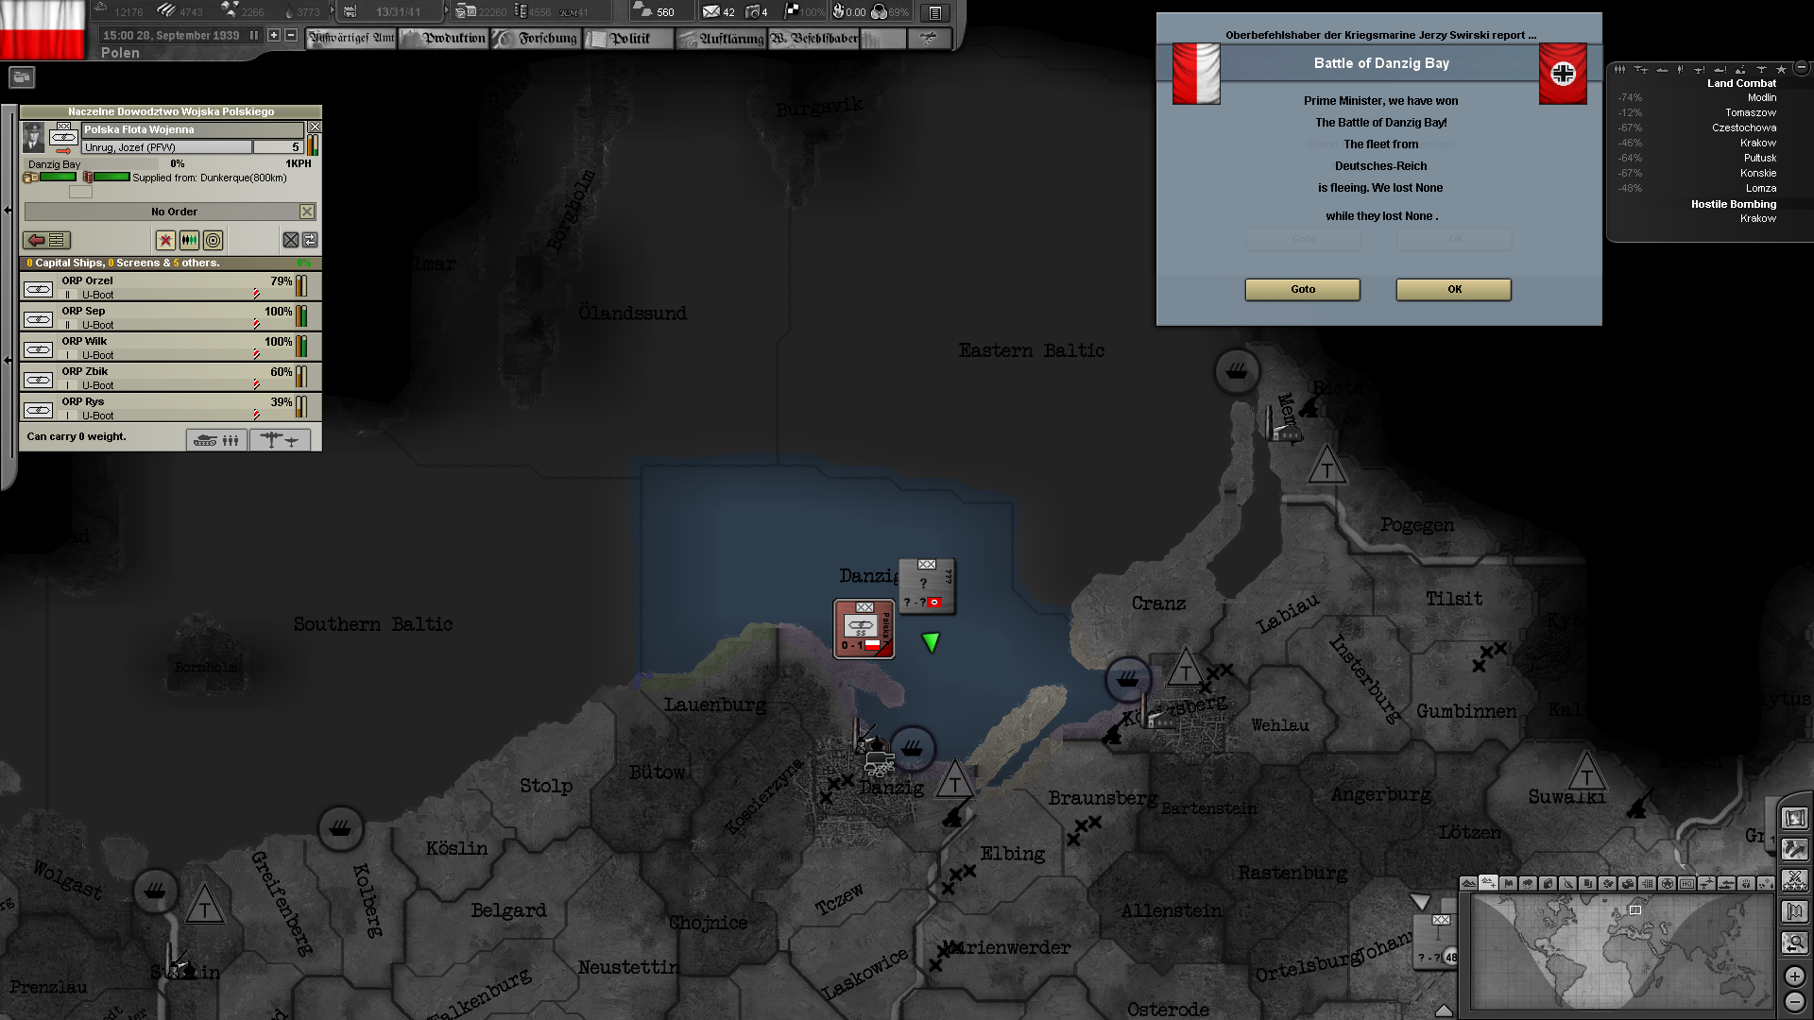Click the crossed red star button
Image resolution: width=1814 pixels, height=1020 pixels.
(165, 240)
